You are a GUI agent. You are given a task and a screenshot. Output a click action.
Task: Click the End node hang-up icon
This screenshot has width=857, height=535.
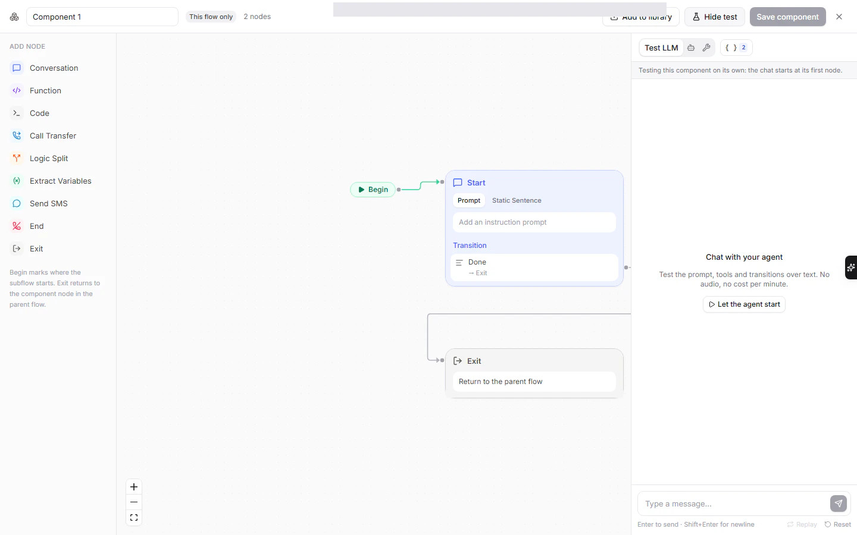[17, 226]
